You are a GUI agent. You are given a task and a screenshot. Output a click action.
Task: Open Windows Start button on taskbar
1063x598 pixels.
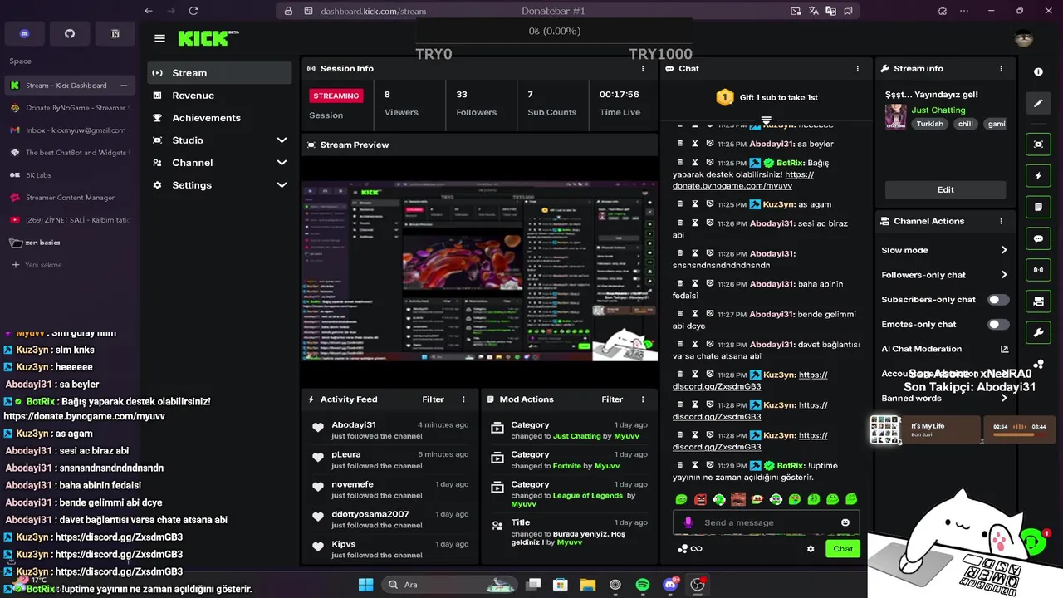(366, 585)
